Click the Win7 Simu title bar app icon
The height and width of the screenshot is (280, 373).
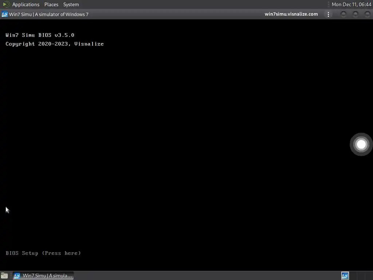[4, 14]
